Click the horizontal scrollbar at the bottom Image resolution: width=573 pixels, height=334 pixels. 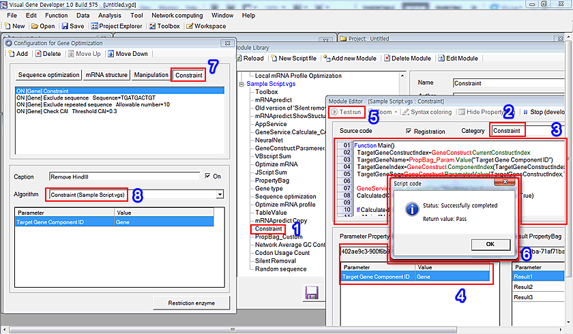[x=233, y=330]
